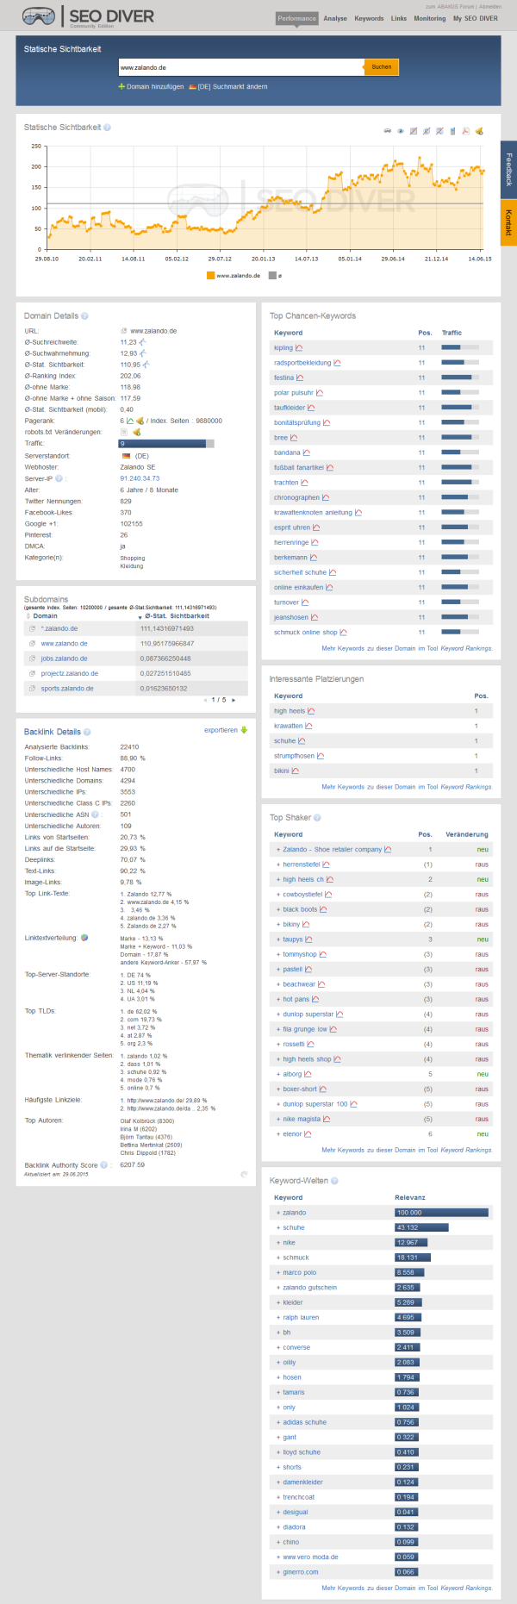Open projectz.zalando.de subdomain link
Screen dimensions: 517x1604
(x=70, y=674)
